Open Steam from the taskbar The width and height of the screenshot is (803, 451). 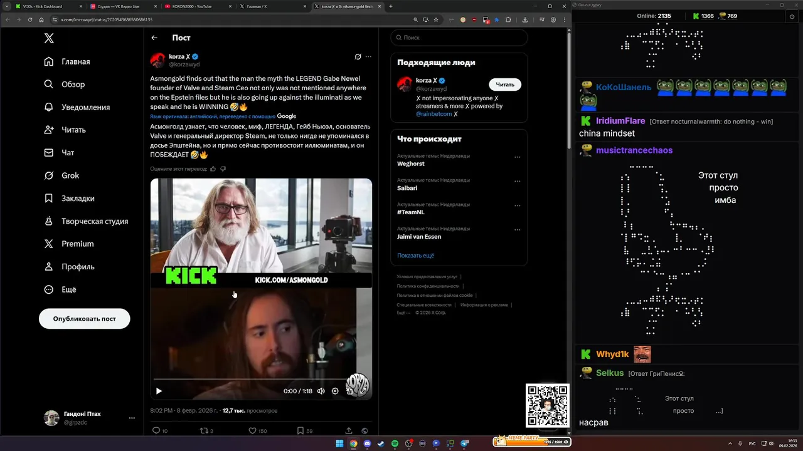(381, 443)
